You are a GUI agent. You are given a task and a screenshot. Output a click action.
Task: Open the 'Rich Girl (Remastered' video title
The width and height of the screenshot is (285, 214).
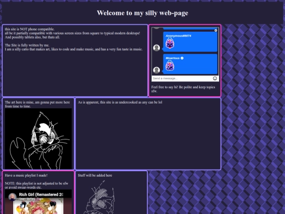pyautogui.click(x=41, y=194)
